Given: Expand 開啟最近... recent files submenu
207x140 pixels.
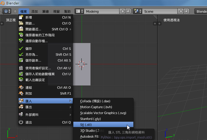Looking at the screenshot, I should [x=46, y=29].
